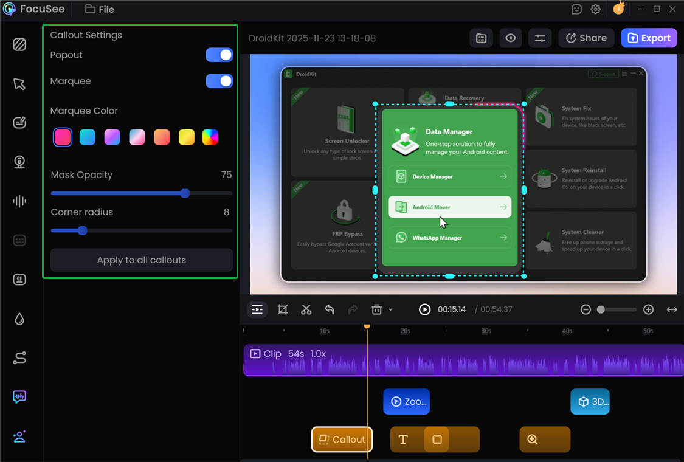Open the adjustment sliders icon button

click(540, 38)
